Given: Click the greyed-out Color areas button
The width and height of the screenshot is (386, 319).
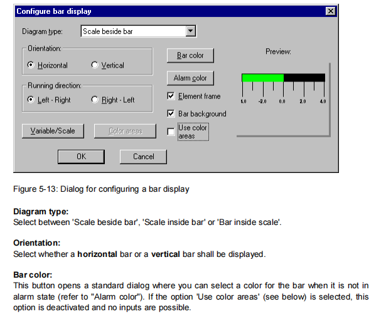Looking at the screenshot, I should pyautogui.click(x=125, y=131).
